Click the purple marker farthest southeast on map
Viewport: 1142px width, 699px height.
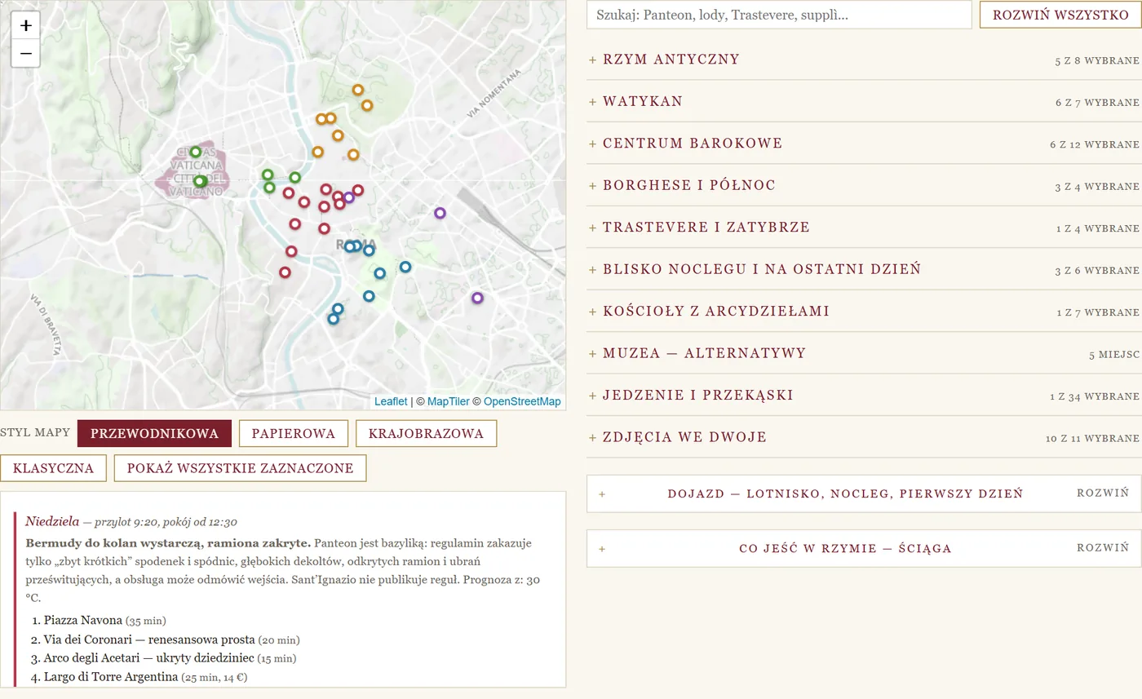(x=477, y=298)
